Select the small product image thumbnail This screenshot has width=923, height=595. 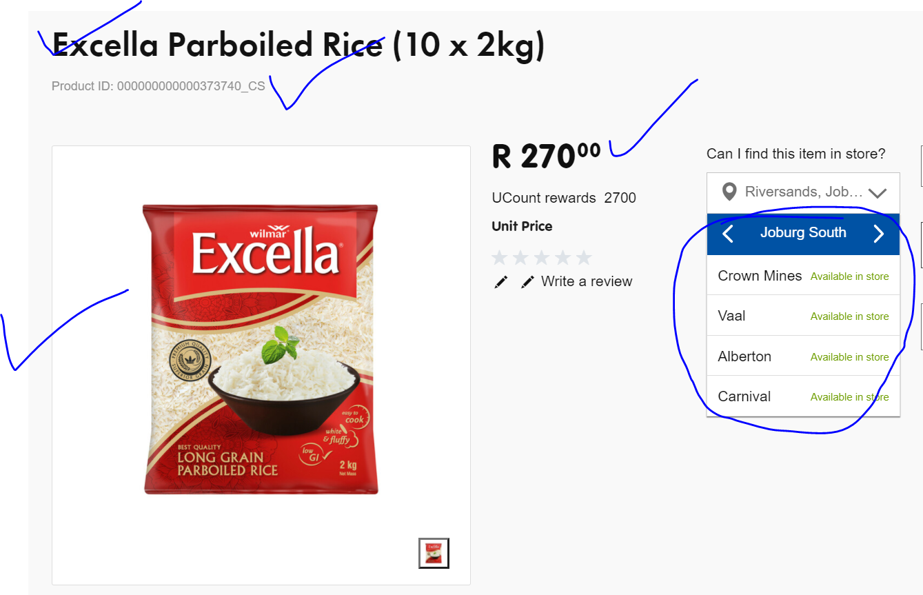(434, 553)
